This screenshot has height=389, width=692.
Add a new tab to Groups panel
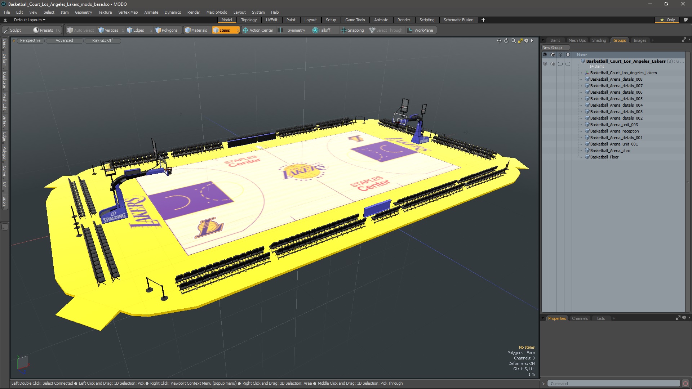(x=653, y=40)
